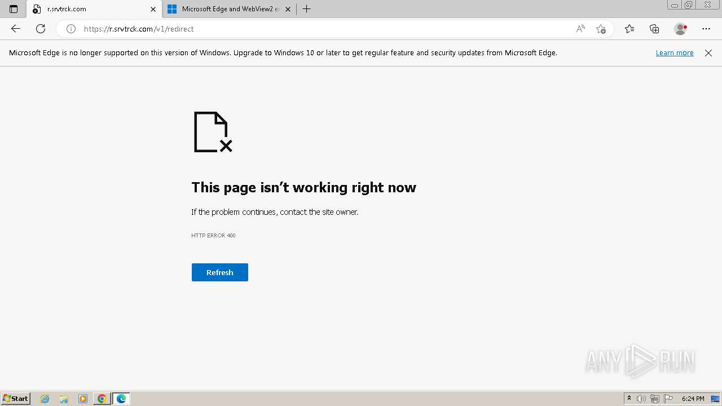722x406 pixels.
Task: Go back to the previous page
Action: tap(16, 29)
